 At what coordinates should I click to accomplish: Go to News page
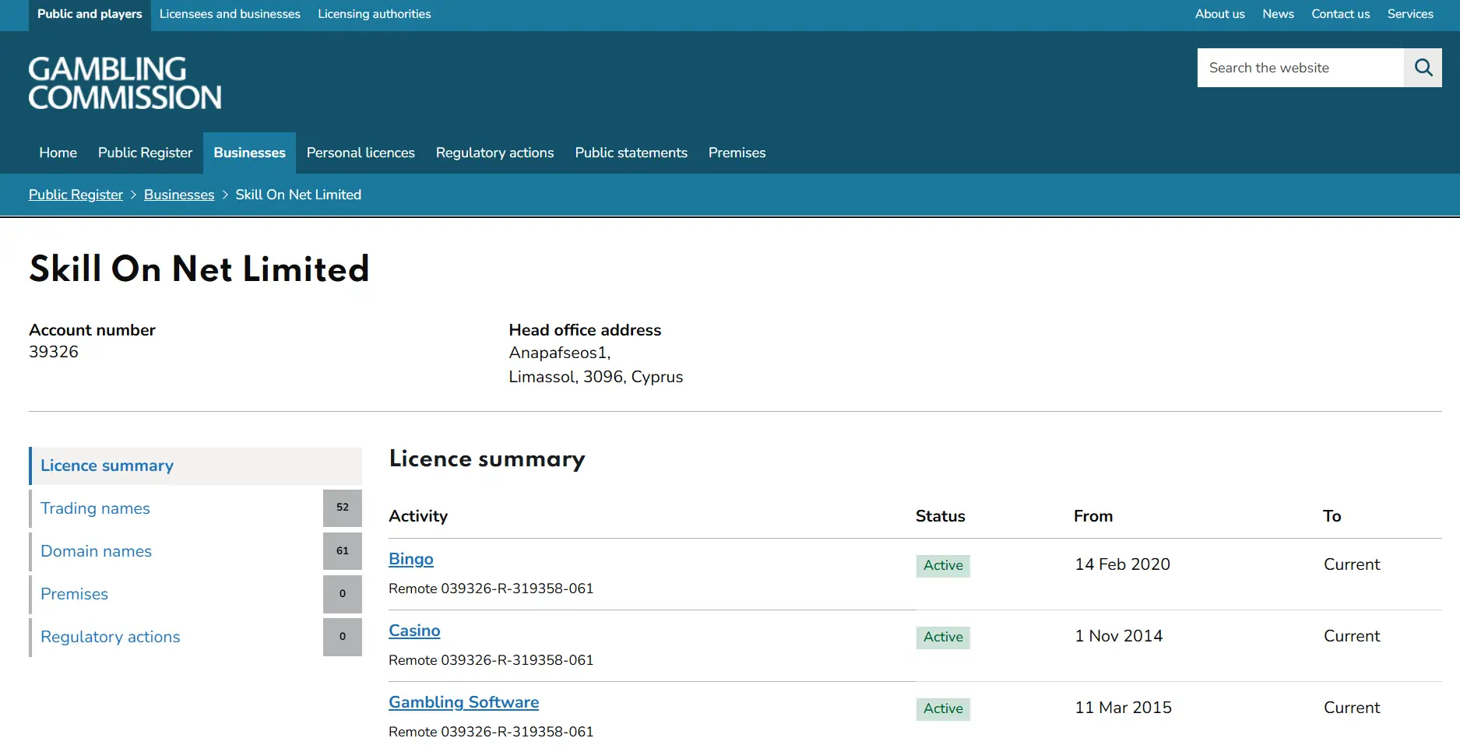click(1278, 14)
